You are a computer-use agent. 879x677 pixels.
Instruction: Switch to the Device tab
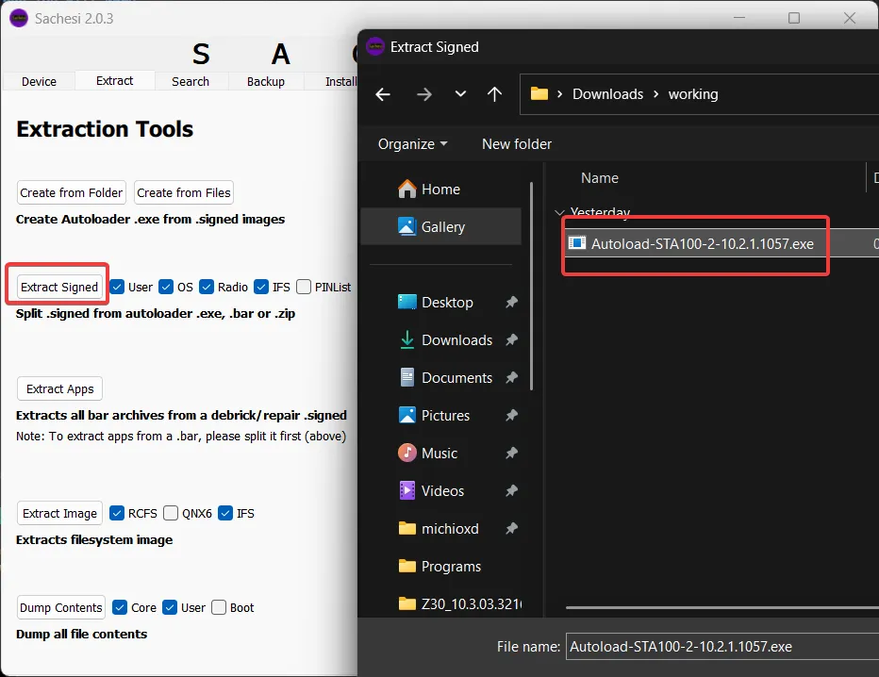click(x=37, y=81)
